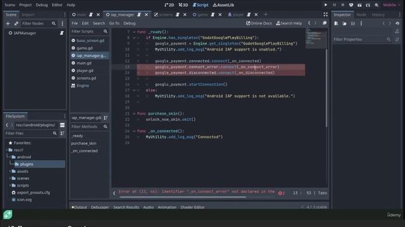Open the remote debug deploy icon
Viewport: 405px width, 227px height.
(x=351, y=5)
